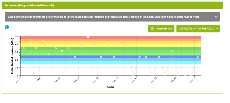Image resolution: width=230 pixels, height=103 pixels.
Task: Click the 'Mar 05' x-axis label
Action: point(57,80)
